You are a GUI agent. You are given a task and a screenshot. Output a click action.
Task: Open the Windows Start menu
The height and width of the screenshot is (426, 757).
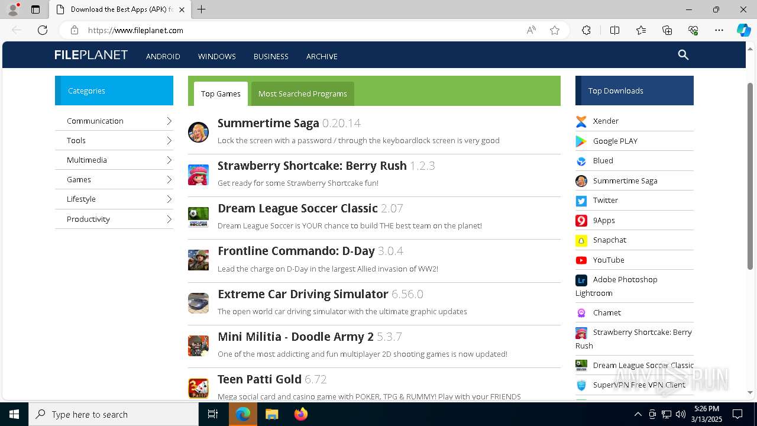click(14, 414)
